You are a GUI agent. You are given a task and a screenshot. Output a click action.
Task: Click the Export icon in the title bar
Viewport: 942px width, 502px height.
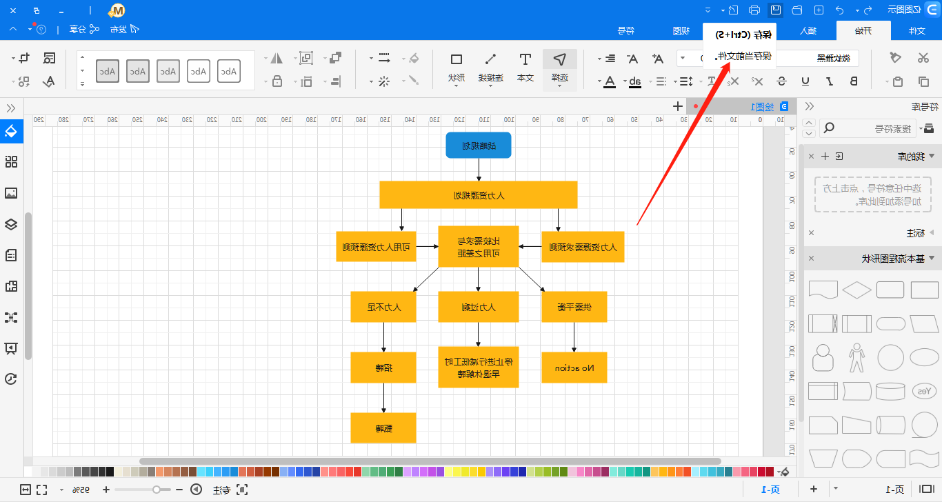click(x=734, y=10)
